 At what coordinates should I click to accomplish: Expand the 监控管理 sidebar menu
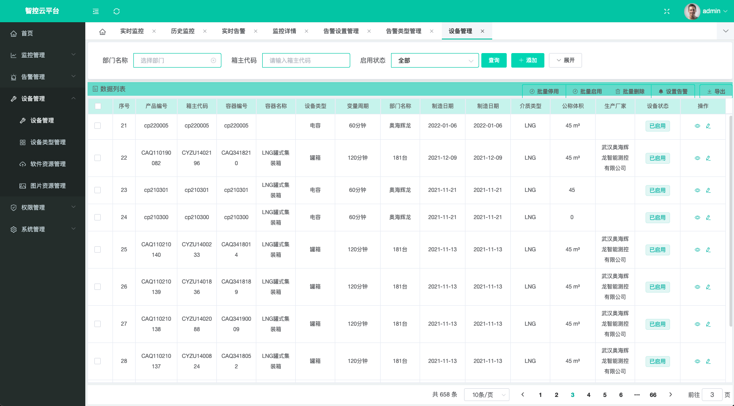(x=43, y=55)
